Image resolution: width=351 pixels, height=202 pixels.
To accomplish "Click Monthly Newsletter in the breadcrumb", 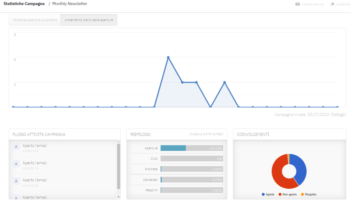I will [70, 4].
